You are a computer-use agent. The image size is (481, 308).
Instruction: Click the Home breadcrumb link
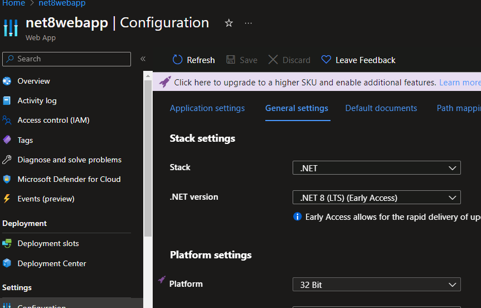[13, 3]
